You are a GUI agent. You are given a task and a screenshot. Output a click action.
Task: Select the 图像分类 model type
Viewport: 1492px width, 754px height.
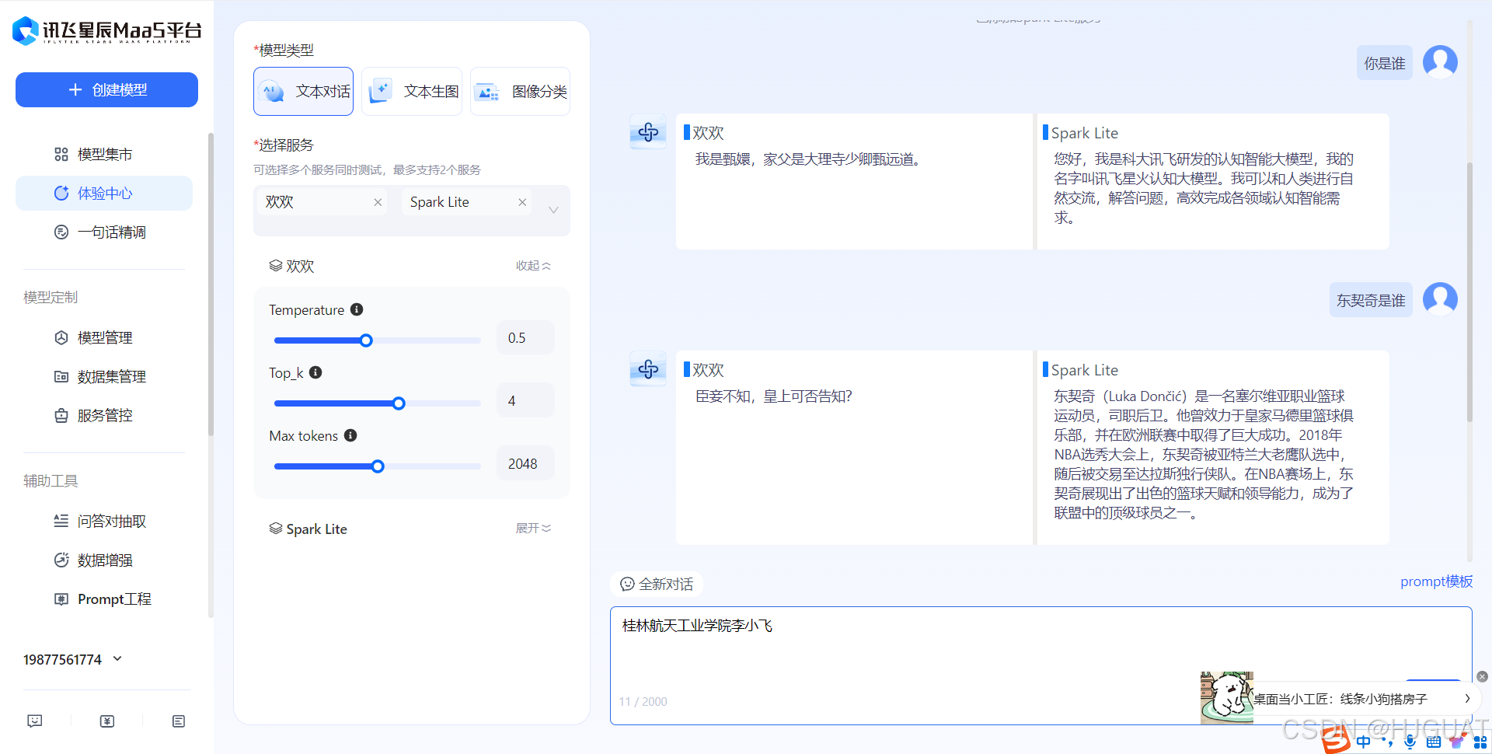[520, 91]
